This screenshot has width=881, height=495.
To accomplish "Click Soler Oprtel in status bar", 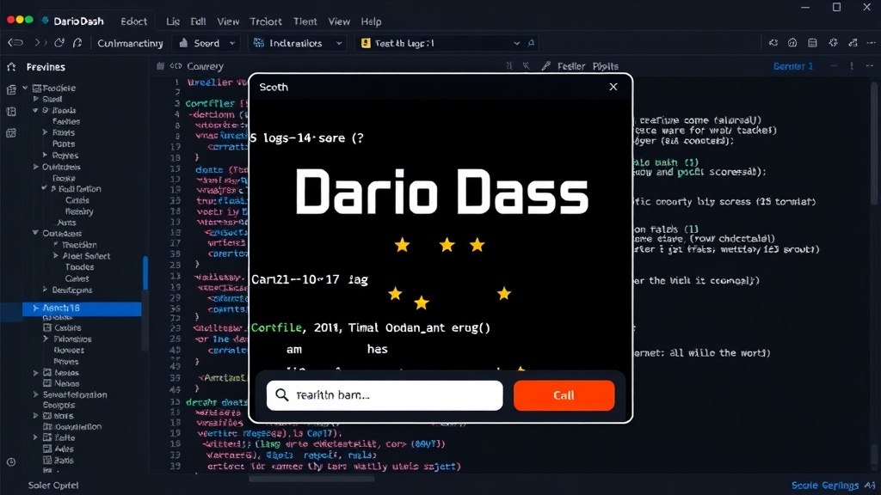I will [53, 486].
